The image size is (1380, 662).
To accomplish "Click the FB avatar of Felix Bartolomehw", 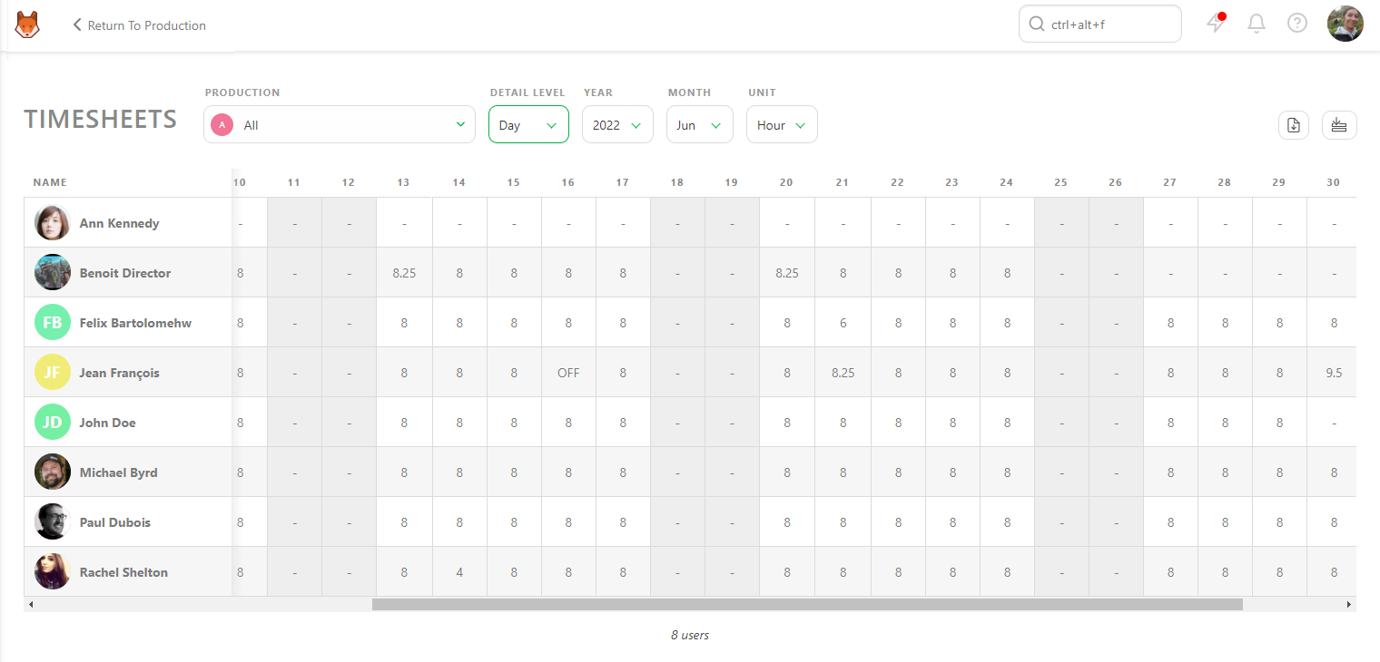I will click(53, 322).
